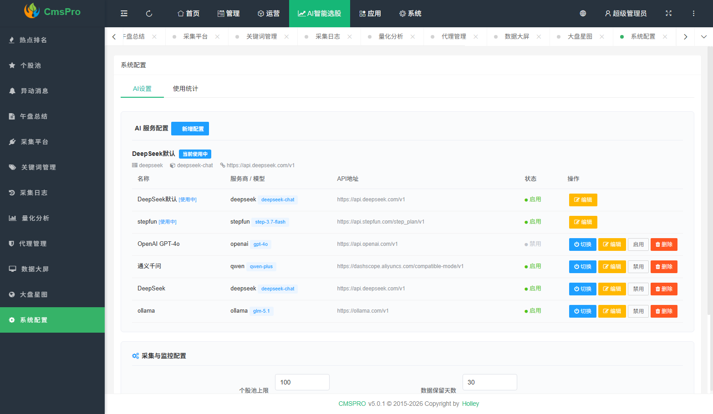Delete the DeepSeek row configuration
The width and height of the screenshot is (713, 414).
(x=664, y=289)
